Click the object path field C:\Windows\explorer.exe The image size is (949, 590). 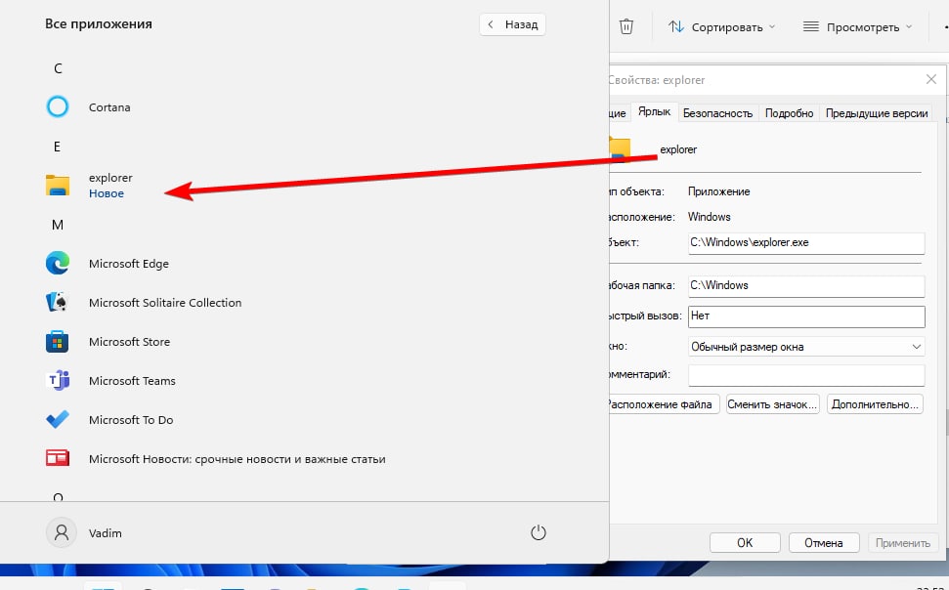(806, 242)
